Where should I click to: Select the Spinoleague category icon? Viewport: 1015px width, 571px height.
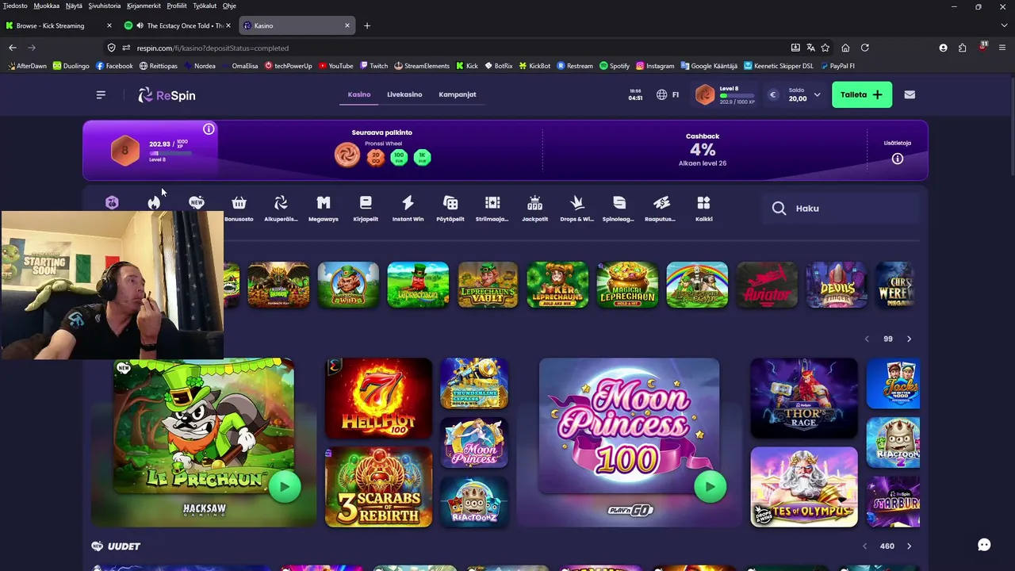619,208
